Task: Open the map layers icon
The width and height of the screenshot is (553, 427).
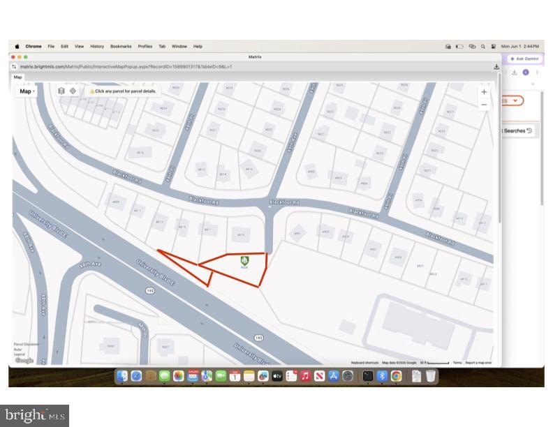Action: click(x=61, y=91)
